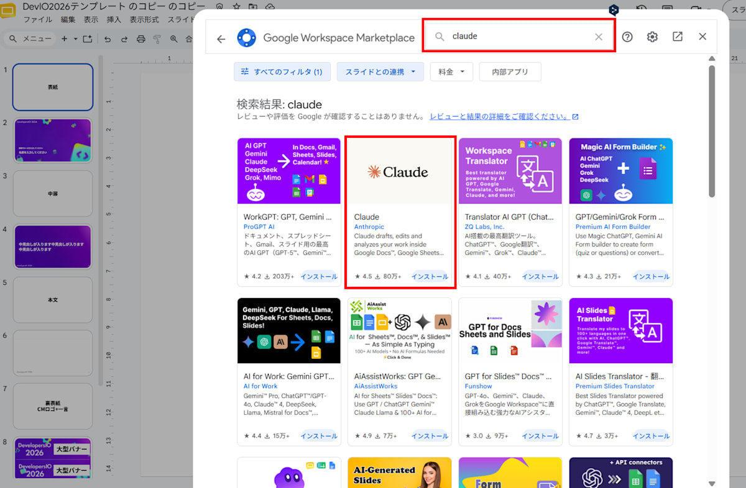Install AiAssistWorks app
The width and height of the screenshot is (746, 488).
click(430, 436)
